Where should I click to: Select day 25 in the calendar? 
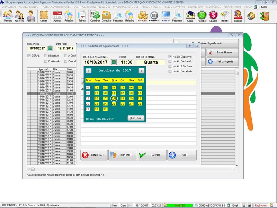point(114,104)
